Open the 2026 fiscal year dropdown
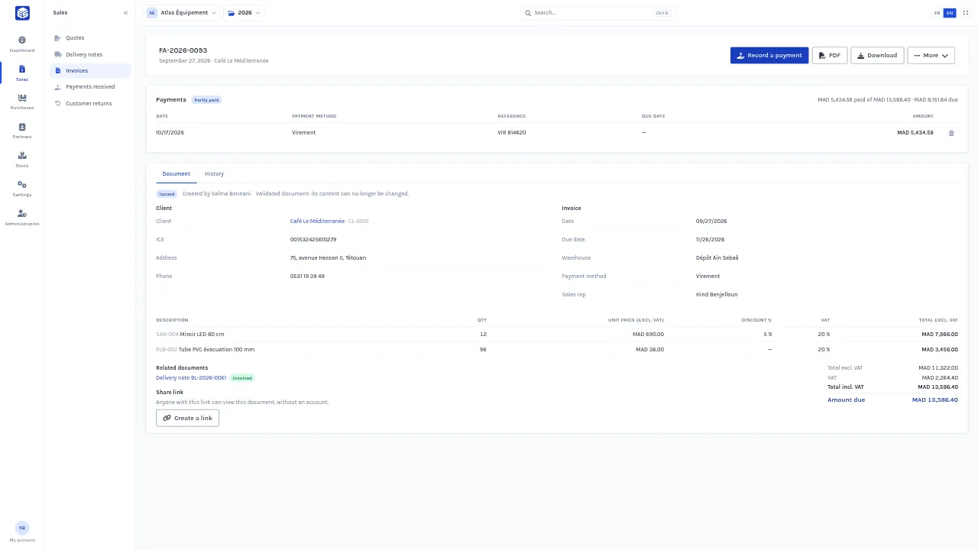The width and height of the screenshot is (978, 550). pyautogui.click(x=244, y=13)
